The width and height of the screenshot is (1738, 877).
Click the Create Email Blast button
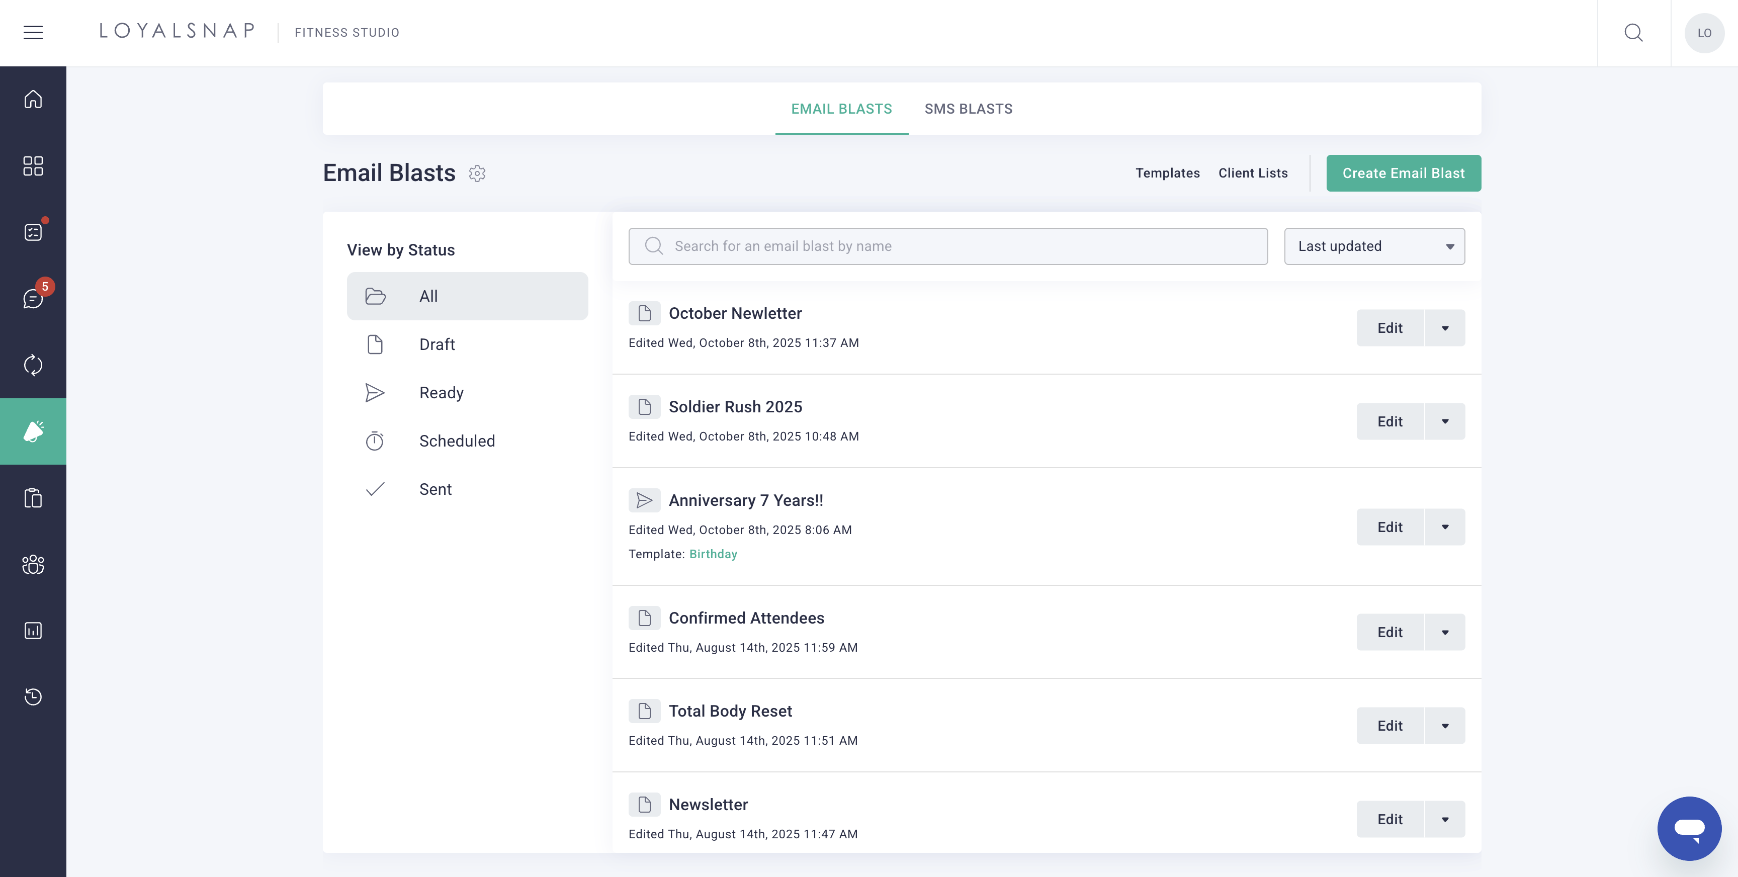(x=1404, y=173)
